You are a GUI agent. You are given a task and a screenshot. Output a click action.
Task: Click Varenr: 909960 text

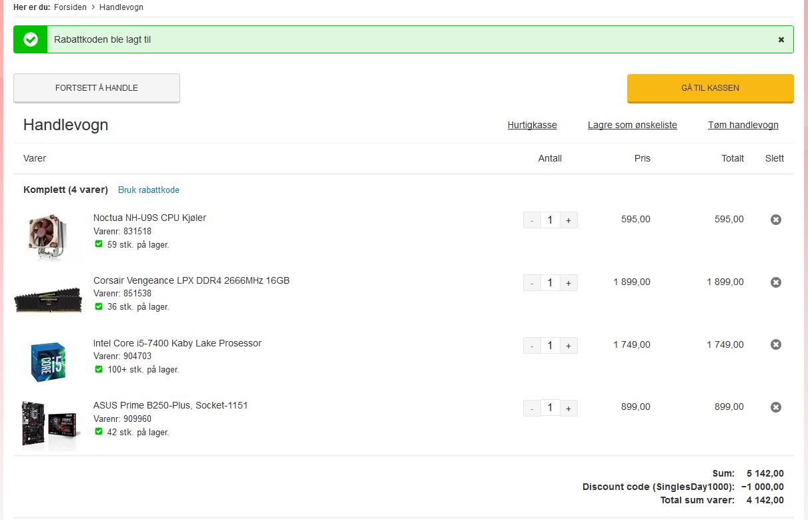coord(122,419)
